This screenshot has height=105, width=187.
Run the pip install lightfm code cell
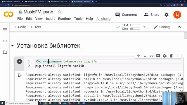pos(20,62)
